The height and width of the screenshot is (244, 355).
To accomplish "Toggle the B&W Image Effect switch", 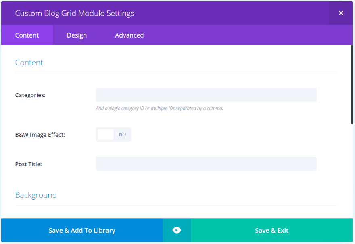I will pos(113,134).
